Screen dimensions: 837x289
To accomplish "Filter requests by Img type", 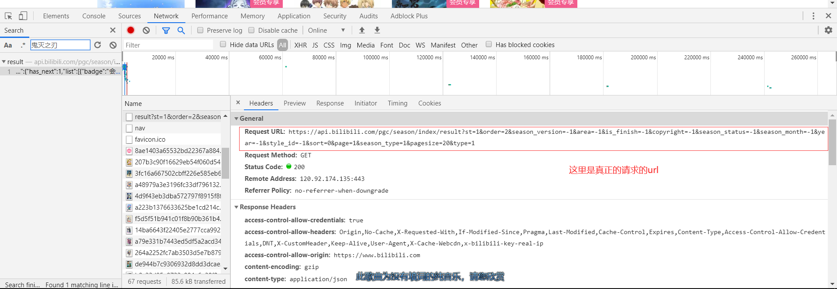I will pos(346,45).
